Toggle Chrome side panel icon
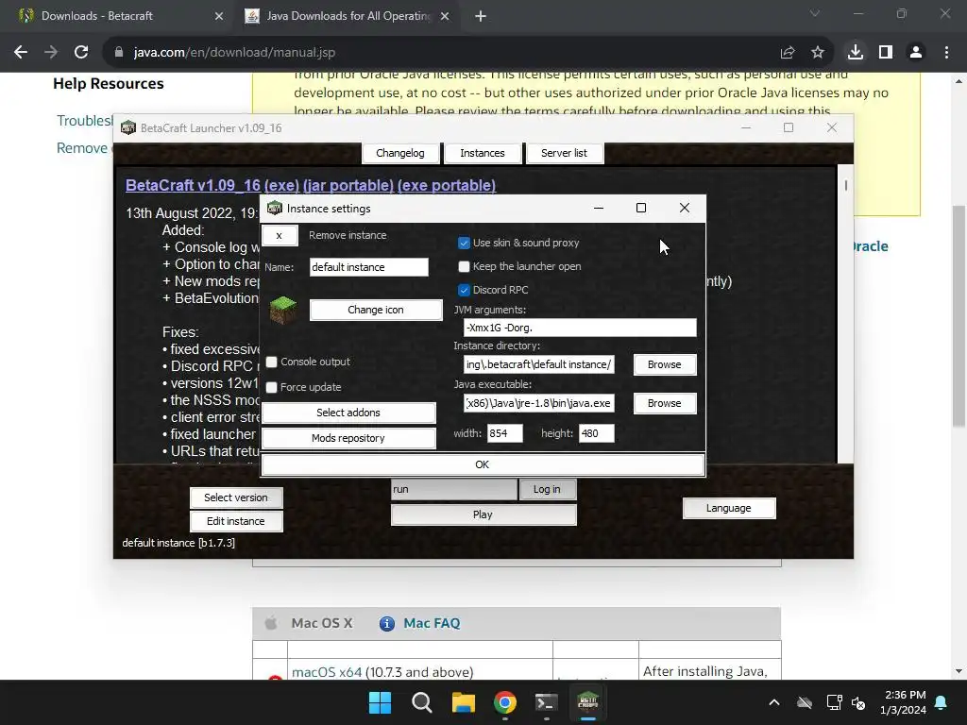 tap(886, 53)
